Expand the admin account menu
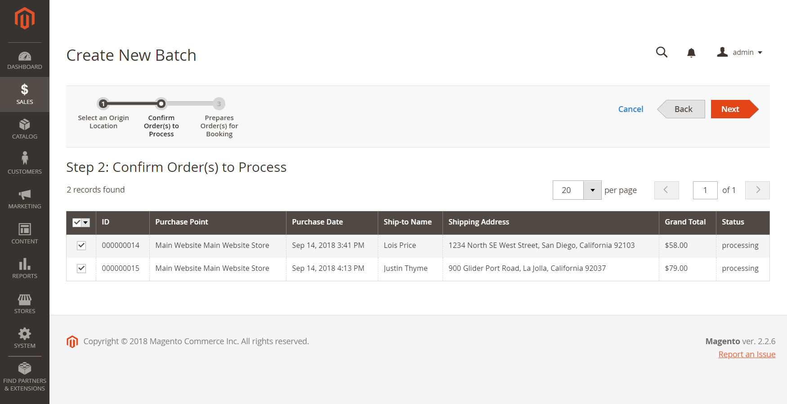787x404 pixels. point(740,53)
